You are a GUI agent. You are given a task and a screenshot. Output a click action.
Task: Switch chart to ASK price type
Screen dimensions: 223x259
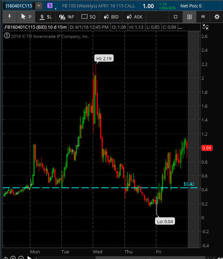(134, 17)
